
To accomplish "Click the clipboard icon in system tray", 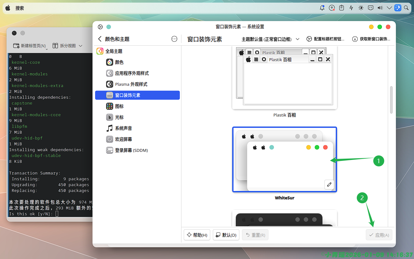I will pos(342,8).
